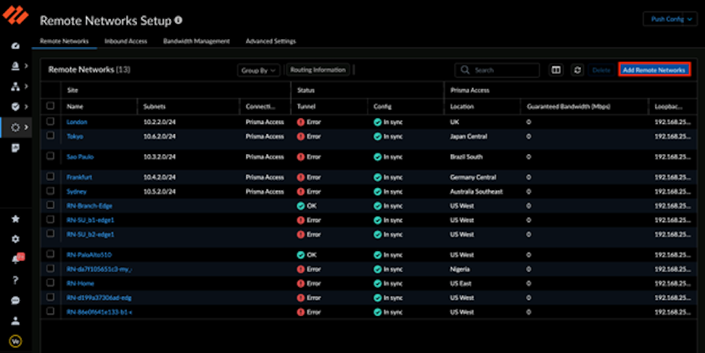Open the favorites star icon in sidebar
This screenshot has height=353, width=705.
[x=15, y=218]
